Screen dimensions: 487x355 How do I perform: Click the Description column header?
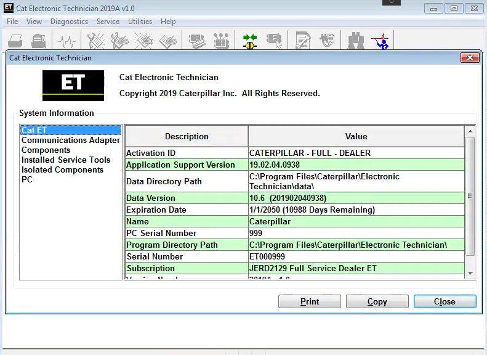pos(187,136)
